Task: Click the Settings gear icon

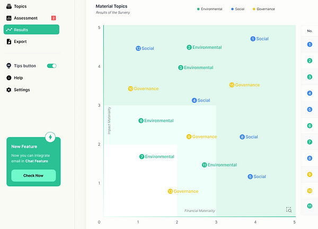Action: coord(9,90)
